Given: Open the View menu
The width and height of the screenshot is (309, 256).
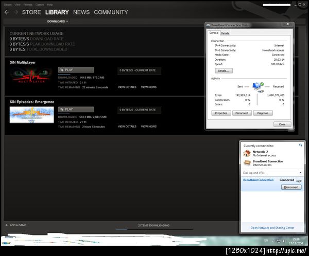Looking at the screenshot, I should [18, 5].
